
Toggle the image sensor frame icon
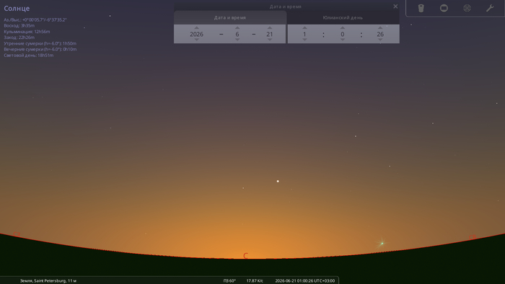(444, 8)
